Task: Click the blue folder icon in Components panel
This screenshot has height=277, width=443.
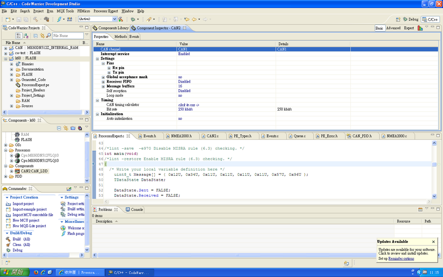Action: tap(73, 128)
